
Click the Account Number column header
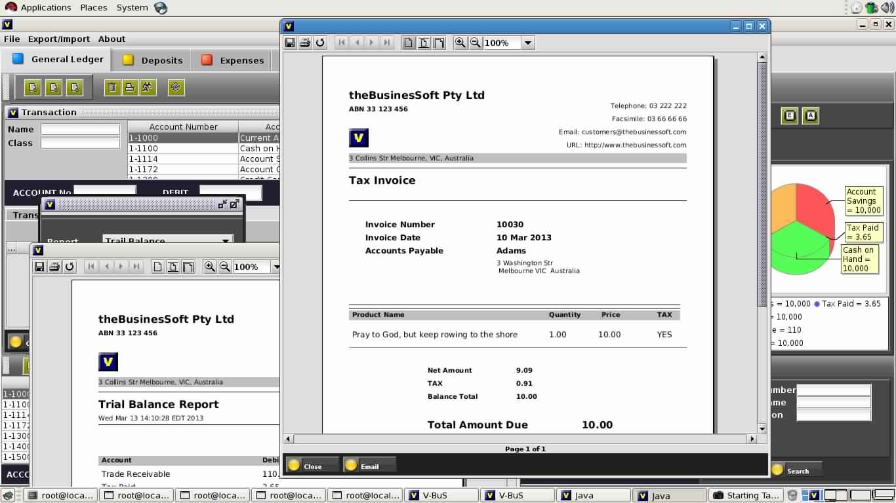click(183, 126)
